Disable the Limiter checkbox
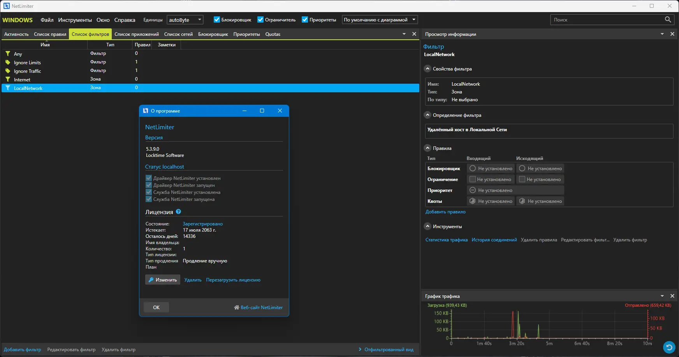The image size is (679, 357). tap(260, 19)
